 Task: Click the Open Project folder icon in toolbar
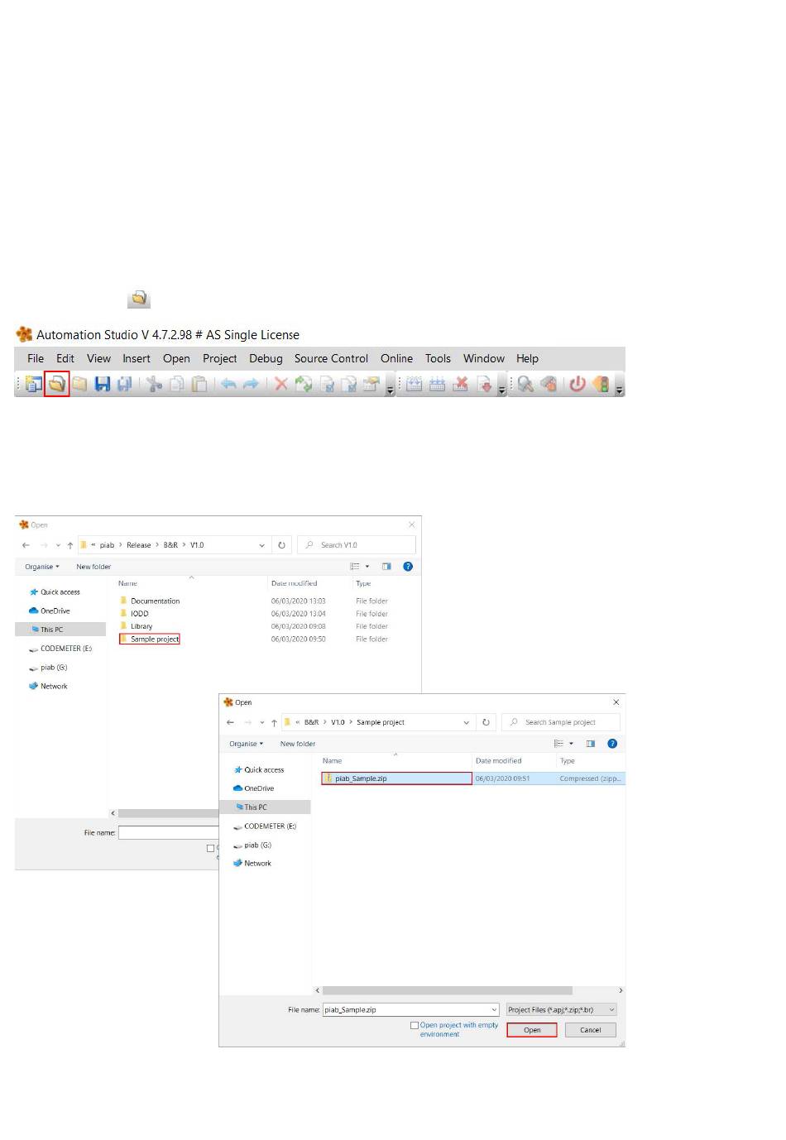click(x=56, y=384)
